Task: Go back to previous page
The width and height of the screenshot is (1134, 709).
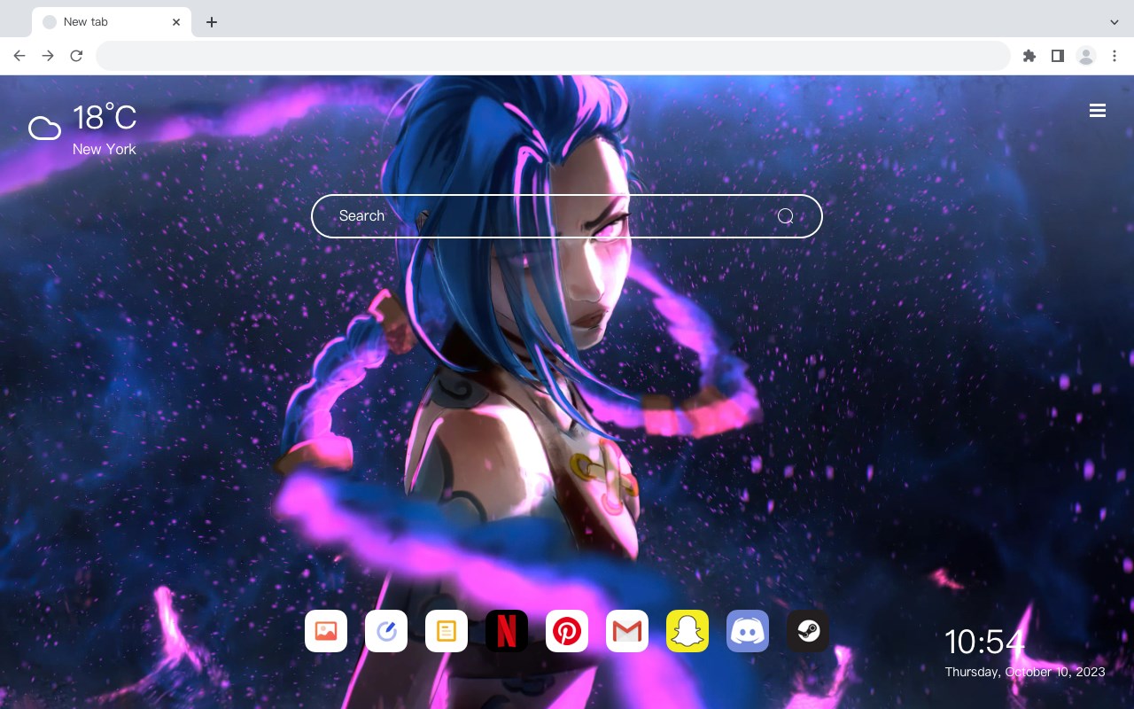Action: point(19,56)
